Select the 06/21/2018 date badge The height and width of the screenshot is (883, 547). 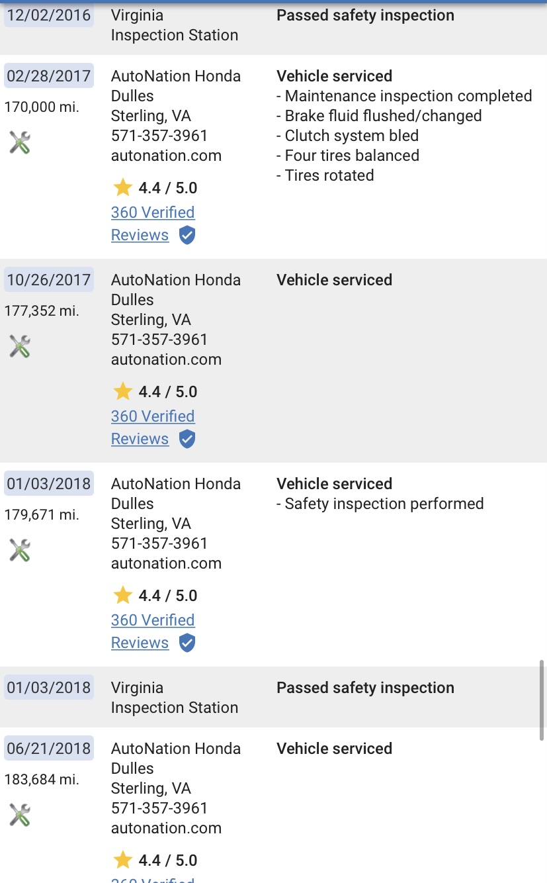[49, 749]
